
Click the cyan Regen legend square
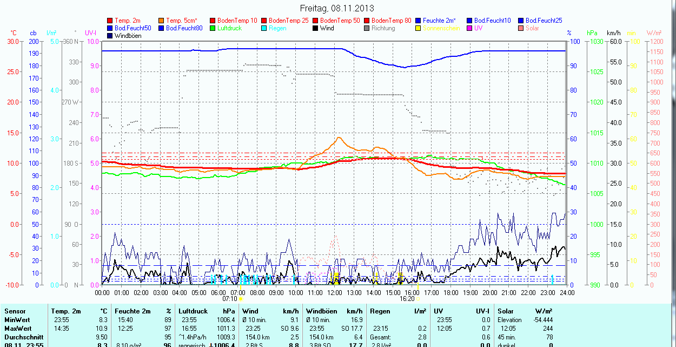tap(264, 28)
